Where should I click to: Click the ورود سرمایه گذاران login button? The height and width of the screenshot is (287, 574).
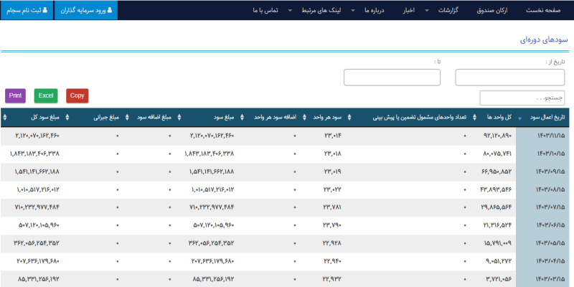[85, 10]
